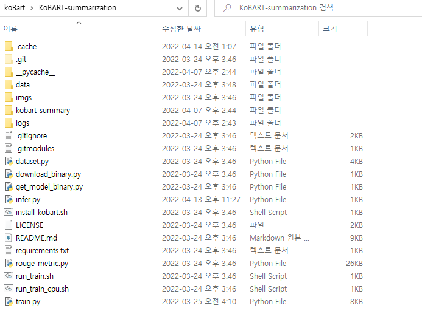This screenshot has height=311, width=422.
Task: Select the requirements.txt file name
Action: (x=42, y=251)
